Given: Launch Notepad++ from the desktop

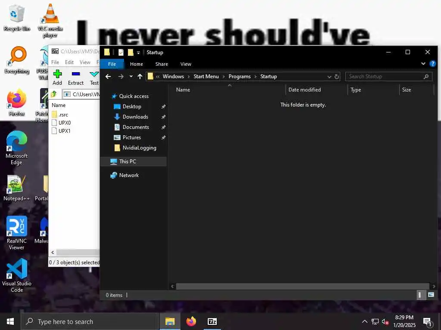Looking at the screenshot, I should (16, 188).
